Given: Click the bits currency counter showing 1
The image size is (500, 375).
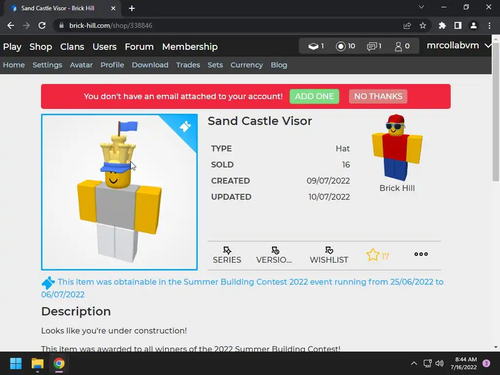Looking at the screenshot, I should 316,46.
